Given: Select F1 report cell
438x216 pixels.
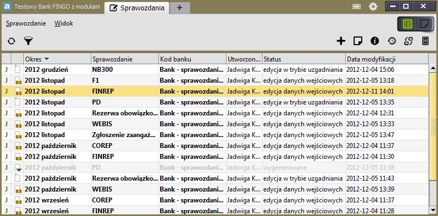Looking at the screenshot, I should pos(125,81).
